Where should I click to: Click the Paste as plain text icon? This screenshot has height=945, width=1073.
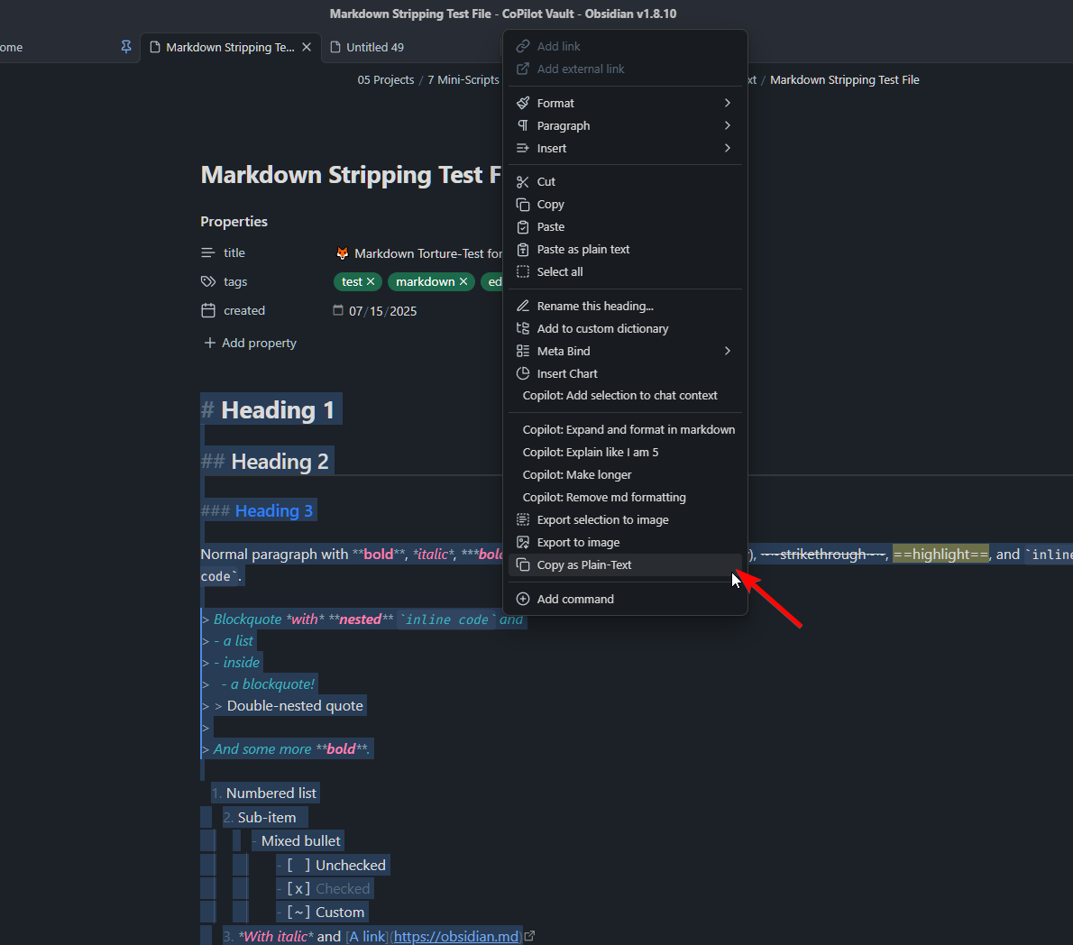coord(523,250)
